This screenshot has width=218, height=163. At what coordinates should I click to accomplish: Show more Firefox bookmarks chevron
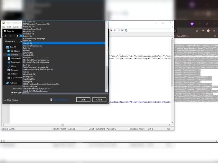coord(215,36)
